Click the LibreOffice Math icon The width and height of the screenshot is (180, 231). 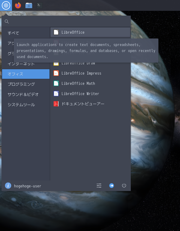pos(56,83)
